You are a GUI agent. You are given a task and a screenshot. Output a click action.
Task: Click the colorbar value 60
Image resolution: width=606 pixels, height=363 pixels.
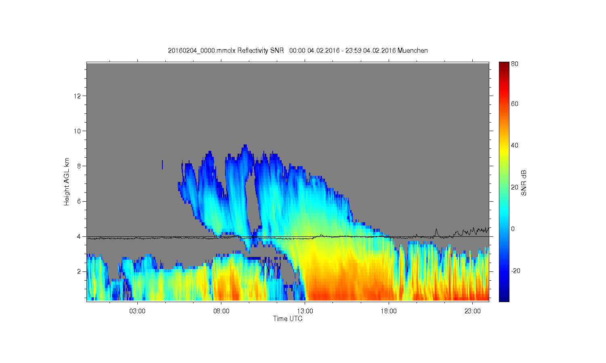click(515, 104)
